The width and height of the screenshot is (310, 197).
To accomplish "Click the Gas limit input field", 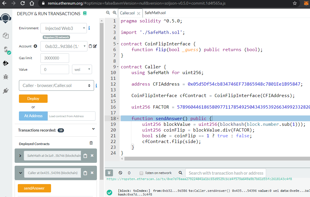I will 55,58.
